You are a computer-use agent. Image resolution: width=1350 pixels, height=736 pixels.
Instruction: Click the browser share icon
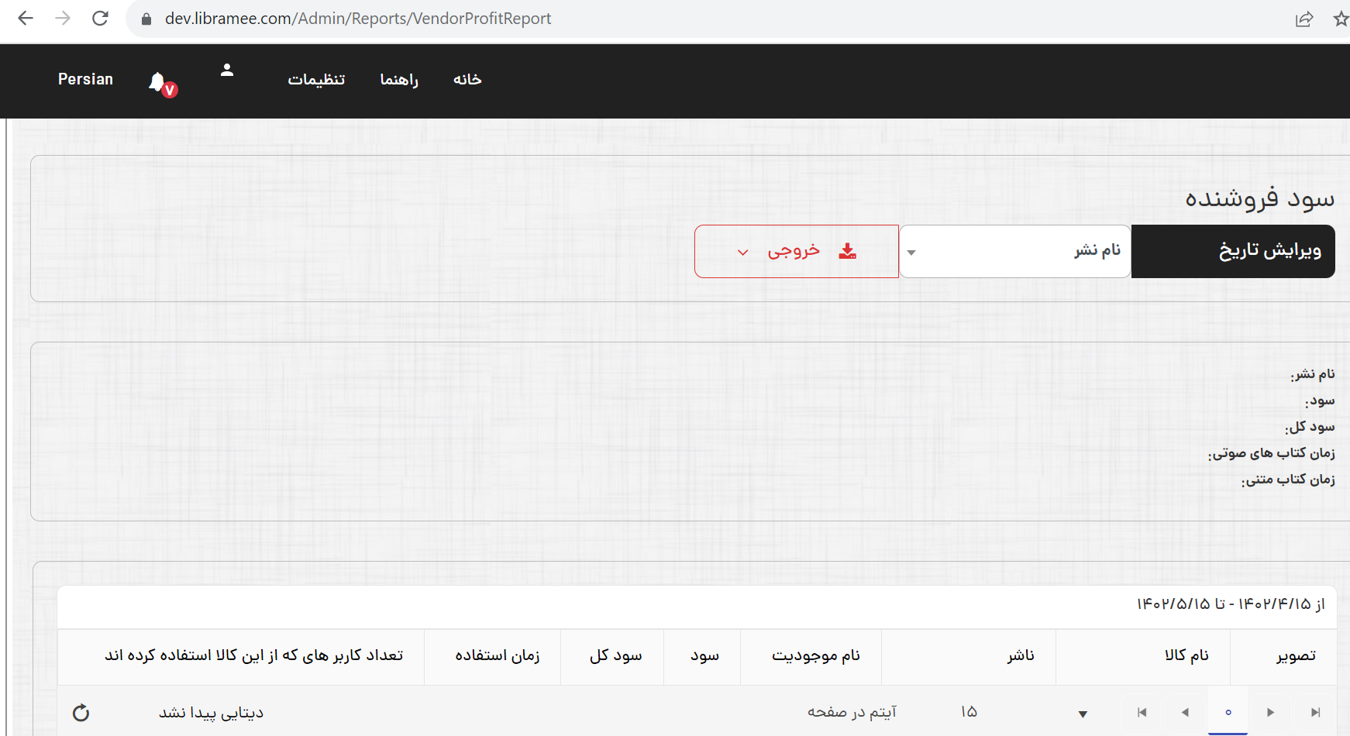(1304, 19)
